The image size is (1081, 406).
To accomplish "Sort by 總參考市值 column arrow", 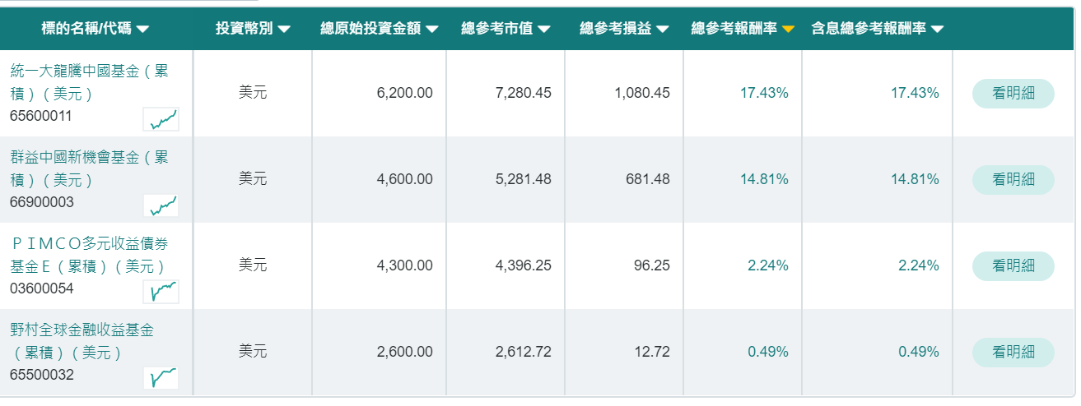I will (x=544, y=30).
